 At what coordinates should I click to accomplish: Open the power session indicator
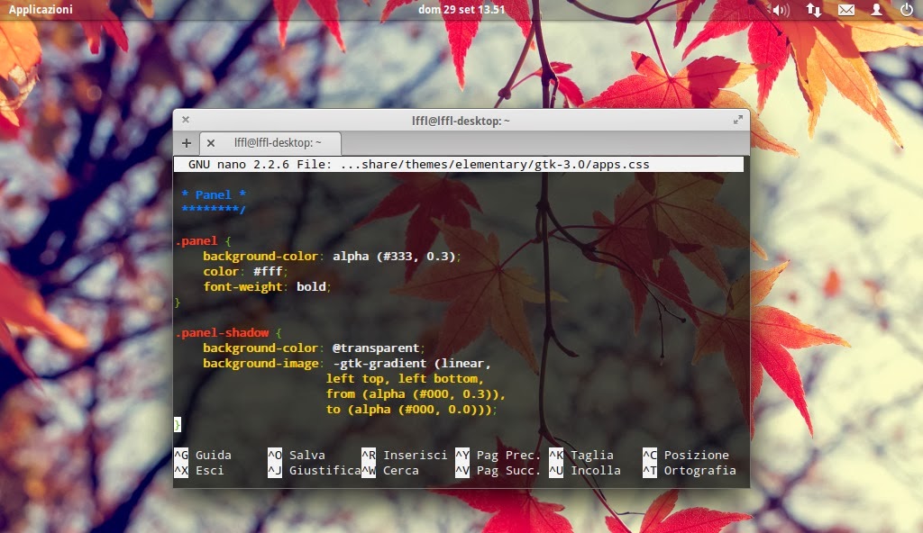(907, 9)
